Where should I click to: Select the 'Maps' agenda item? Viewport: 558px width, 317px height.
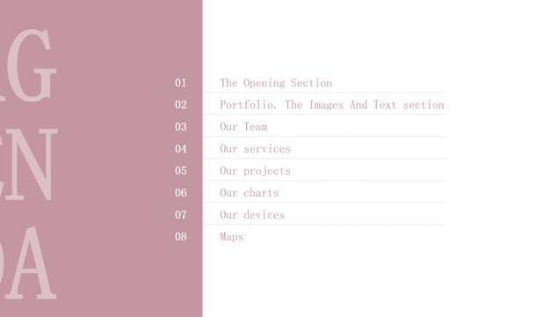(x=231, y=237)
